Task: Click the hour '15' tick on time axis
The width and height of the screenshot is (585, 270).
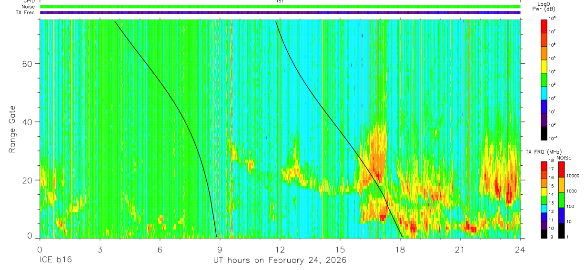Action: point(340,250)
